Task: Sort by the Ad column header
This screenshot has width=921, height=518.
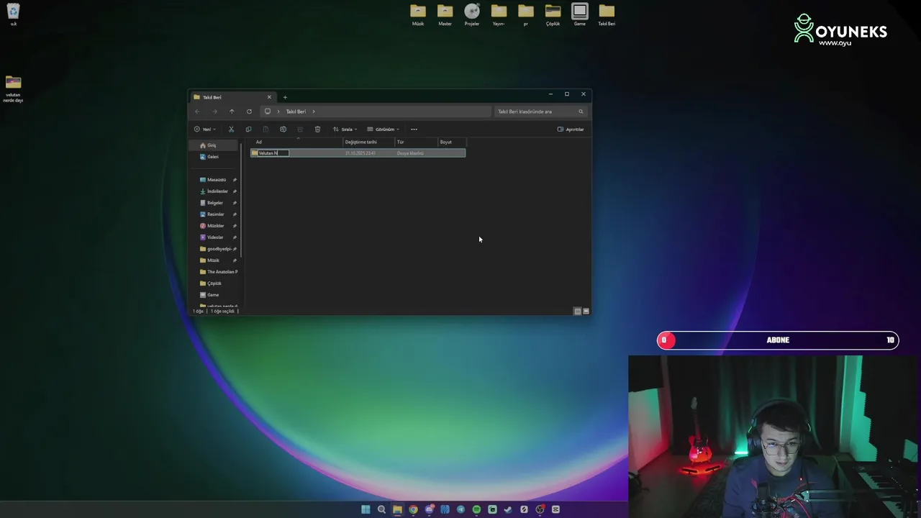Action: (x=297, y=142)
